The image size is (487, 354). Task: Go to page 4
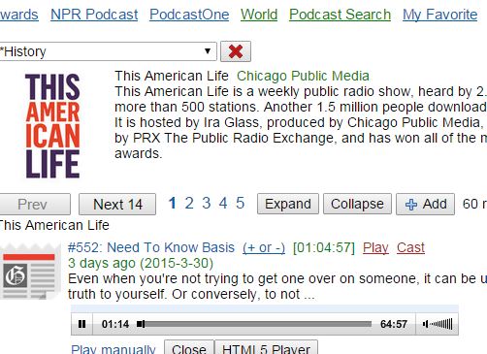coord(223,204)
